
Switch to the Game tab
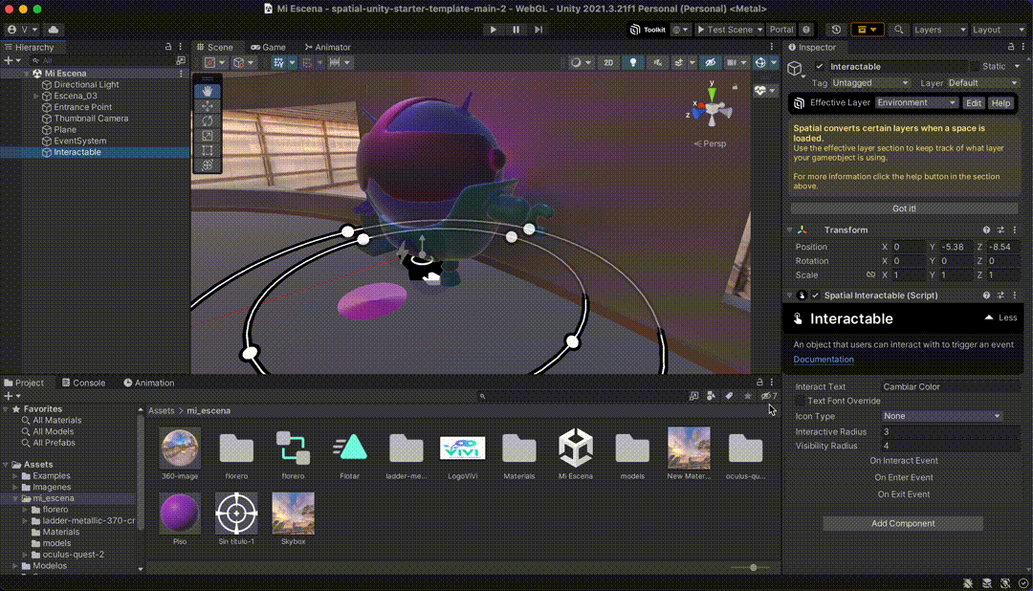269,47
